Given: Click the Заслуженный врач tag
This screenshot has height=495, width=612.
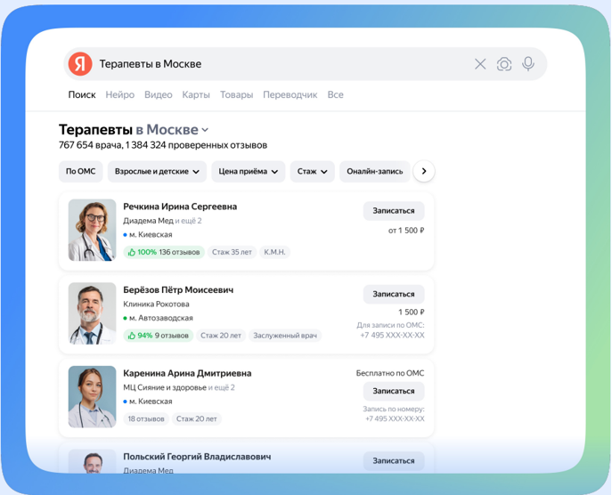Looking at the screenshot, I should tap(285, 336).
